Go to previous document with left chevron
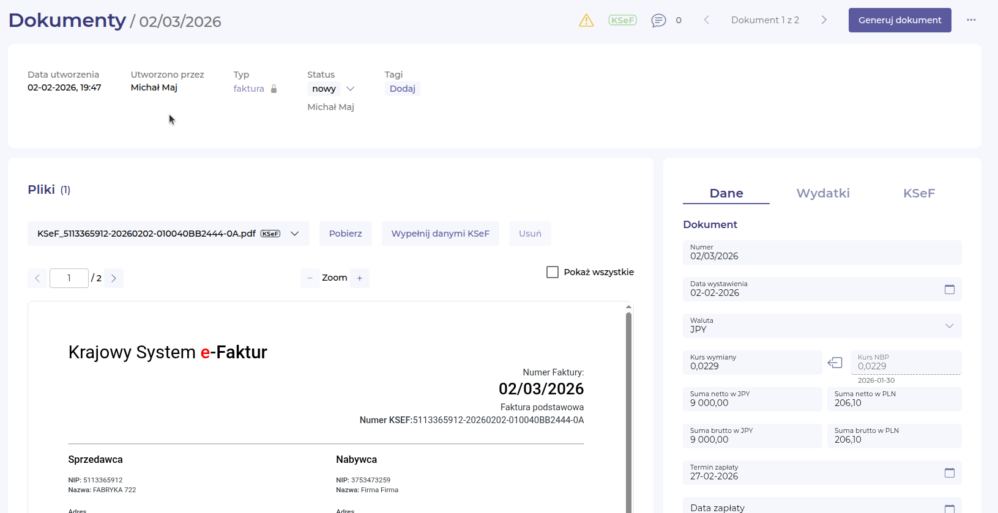 coord(706,20)
